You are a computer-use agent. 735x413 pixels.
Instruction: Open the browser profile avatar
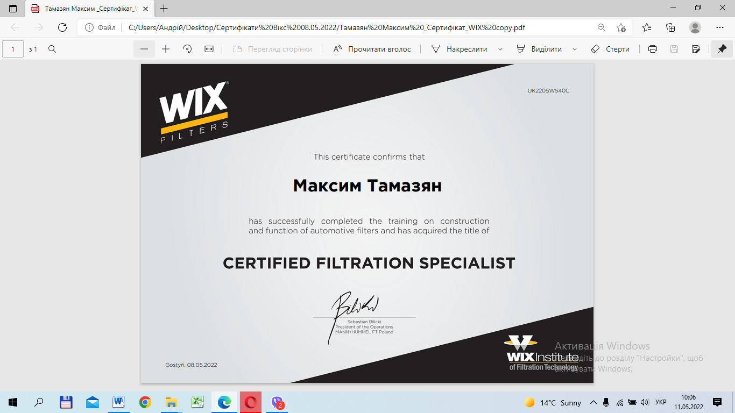click(x=695, y=27)
